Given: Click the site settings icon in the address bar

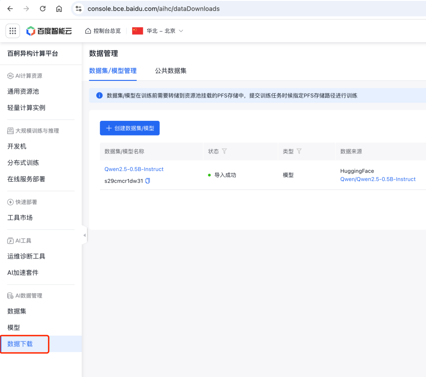Looking at the screenshot, I should [x=79, y=9].
